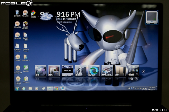Image resolution: width=169 pixels, height=112 pixels.
Task: Open the Street Fighter desktop shortcut
Action: [25, 25]
